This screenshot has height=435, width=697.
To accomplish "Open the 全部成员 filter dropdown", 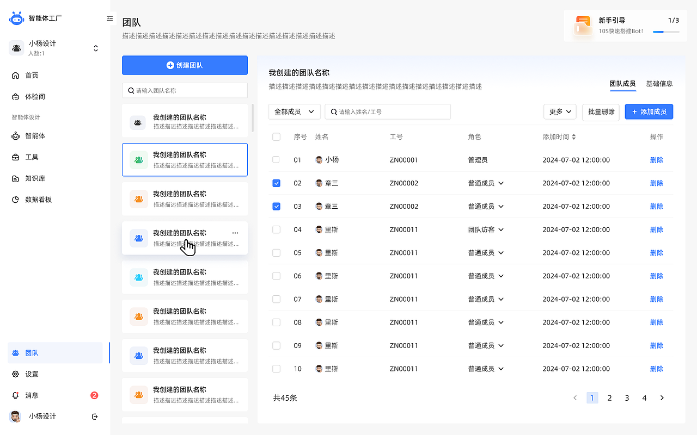I will (x=295, y=111).
